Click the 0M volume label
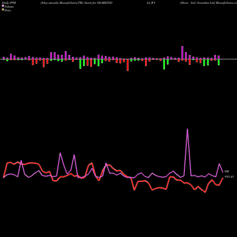The width and height of the screenshot is (237, 237). coord(227,172)
